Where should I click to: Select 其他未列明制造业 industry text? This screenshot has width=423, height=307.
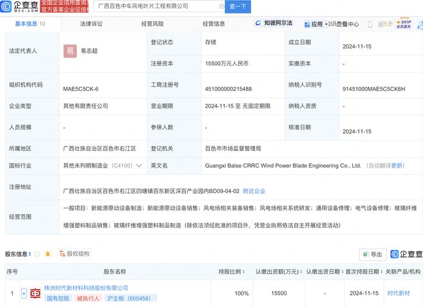pos(85,166)
